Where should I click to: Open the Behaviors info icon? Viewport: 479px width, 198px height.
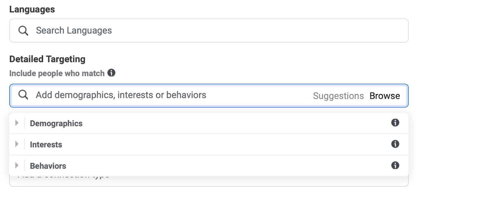pyautogui.click(x=395, y=165)
